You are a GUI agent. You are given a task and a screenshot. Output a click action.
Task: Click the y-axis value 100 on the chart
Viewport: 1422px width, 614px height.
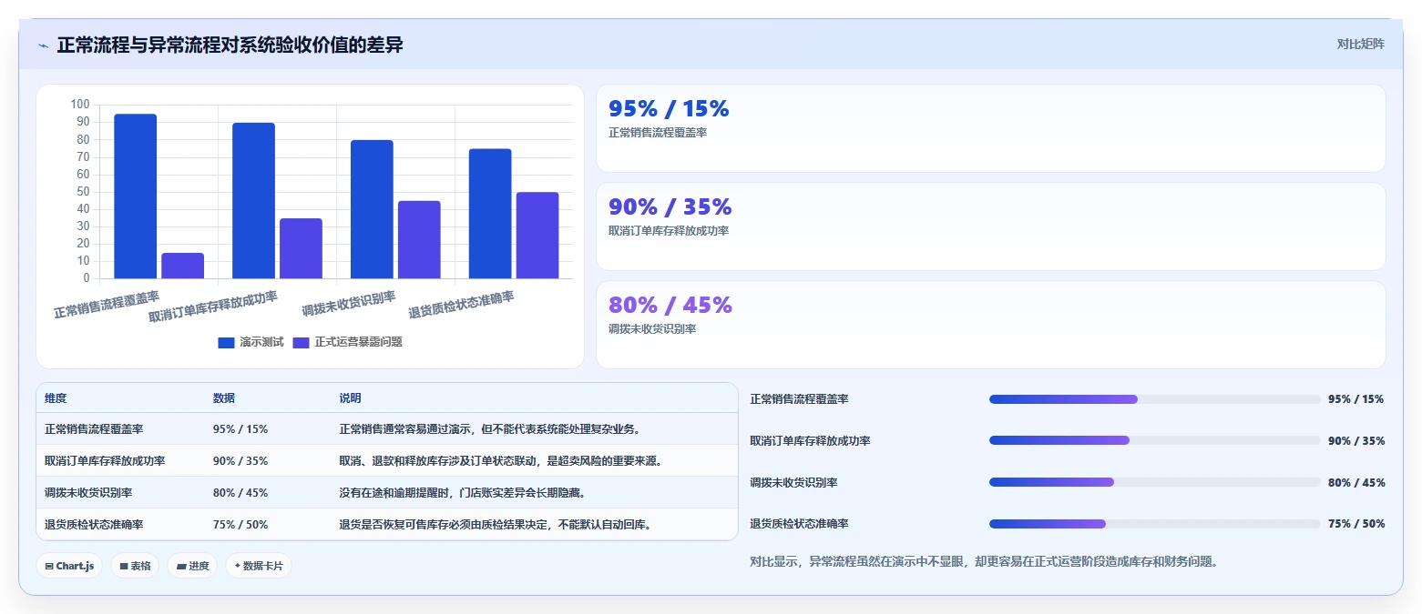click(79, 105)
